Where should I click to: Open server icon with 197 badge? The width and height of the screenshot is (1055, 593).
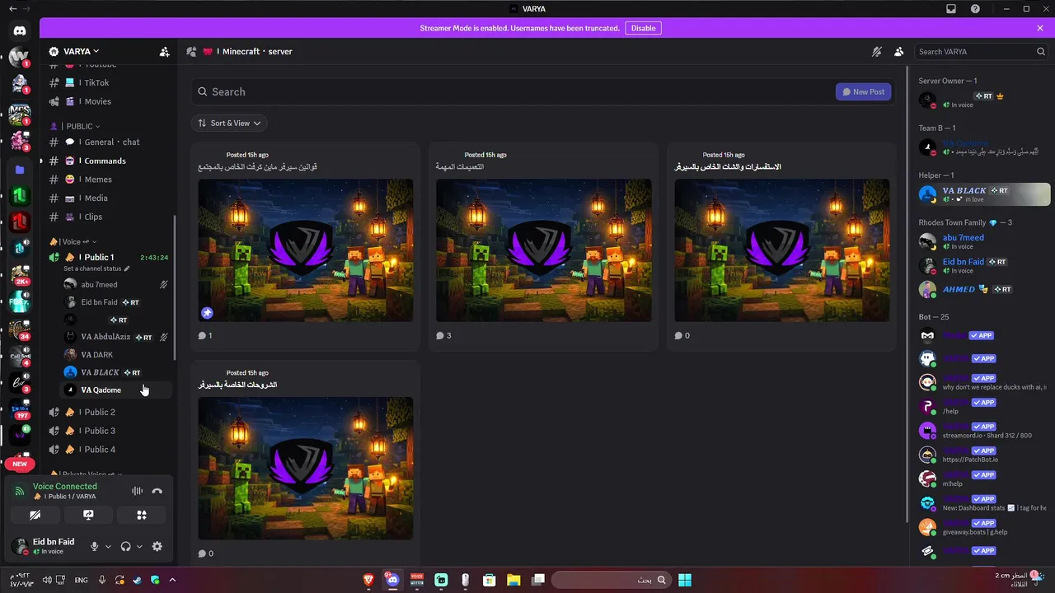(20, 409)
